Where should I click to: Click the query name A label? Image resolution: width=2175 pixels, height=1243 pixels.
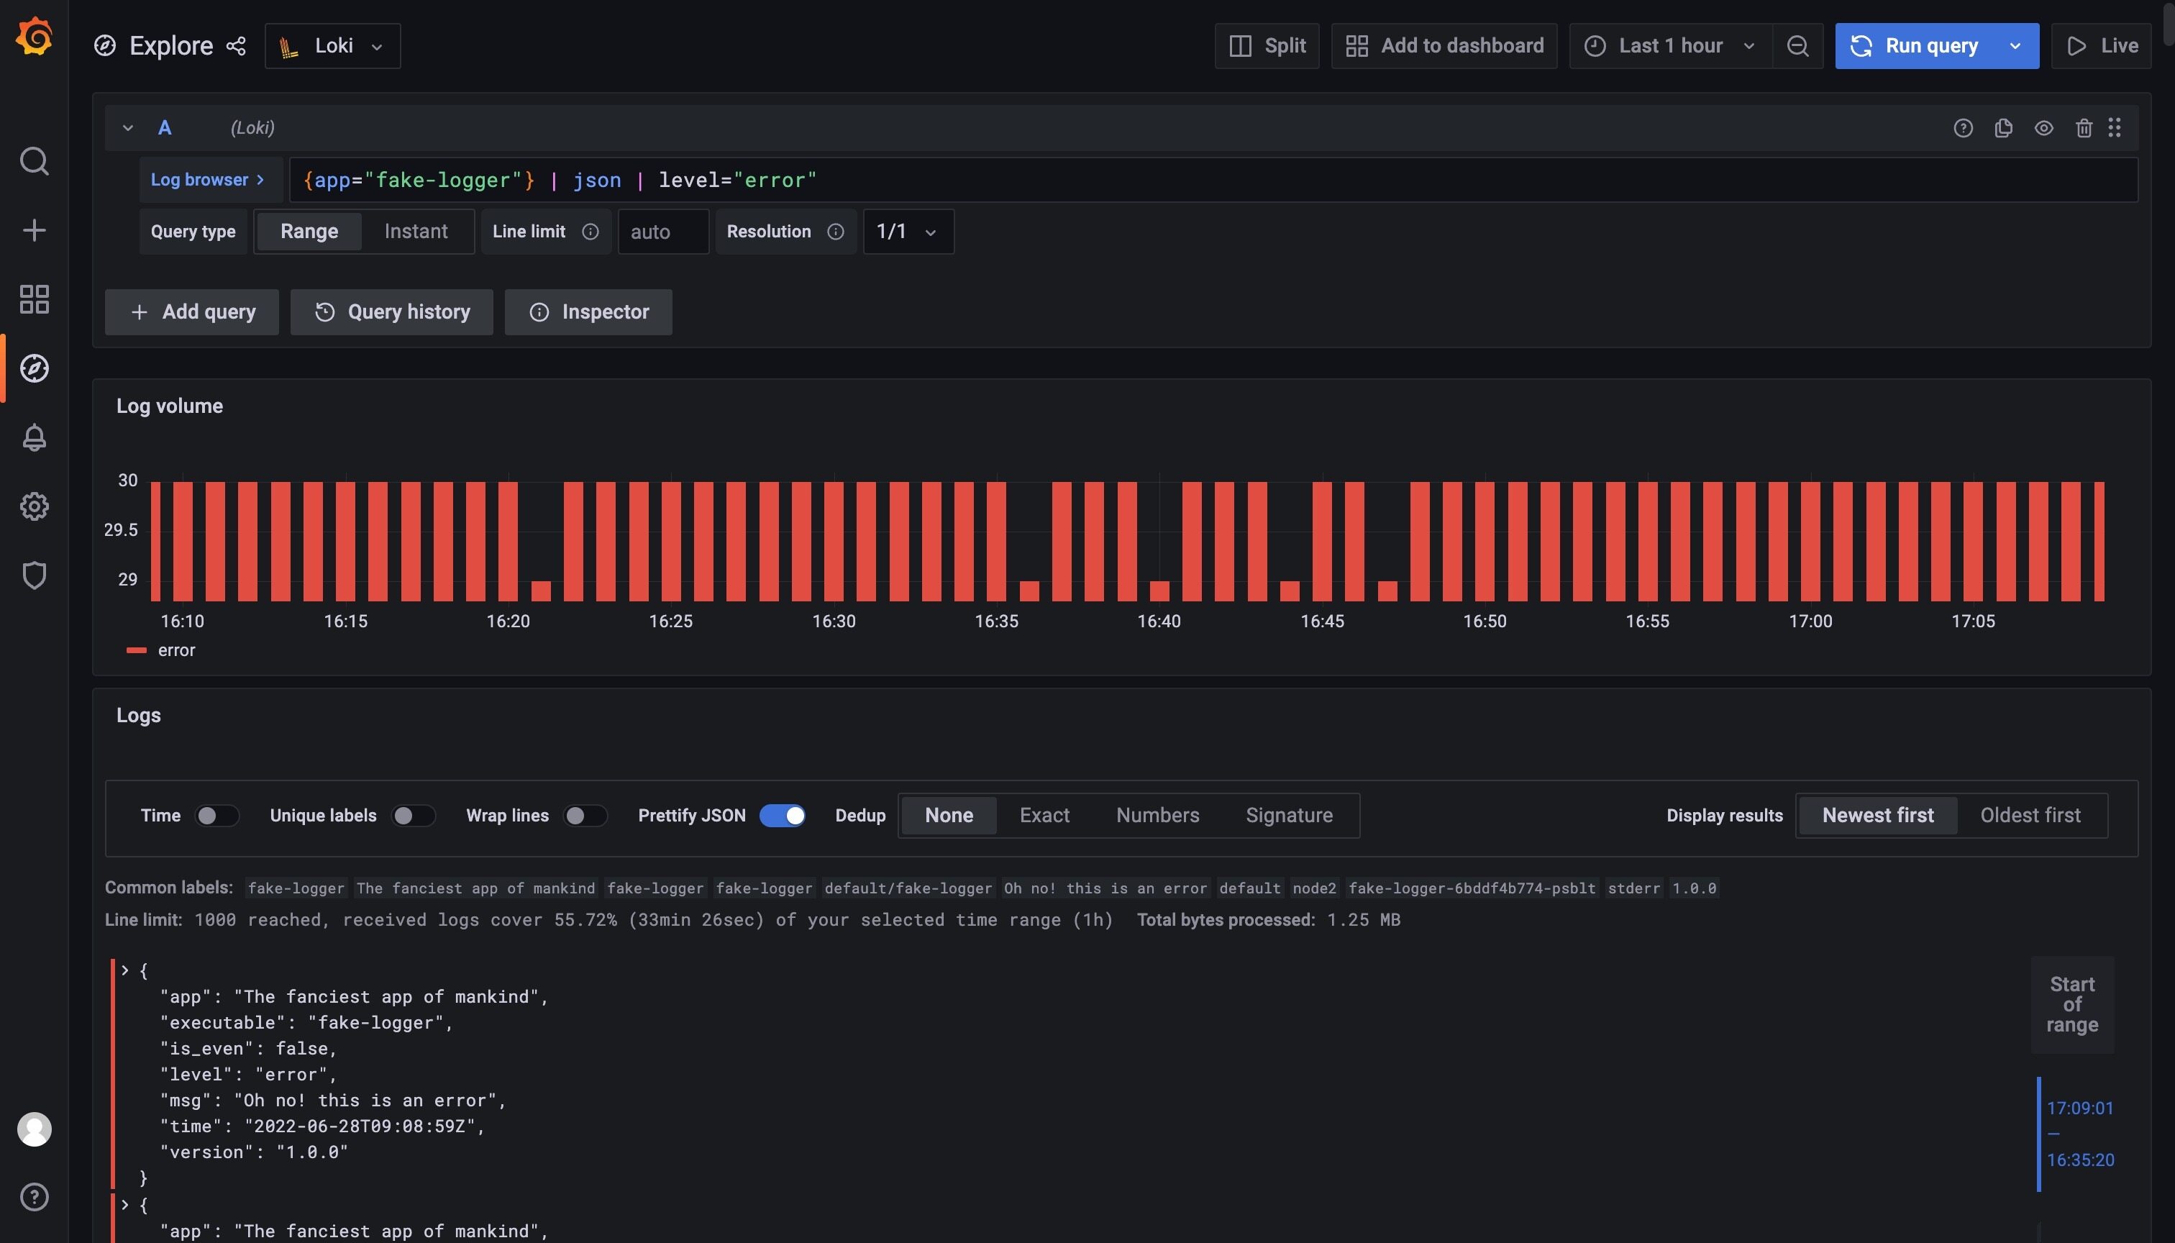tap(165, 128)
